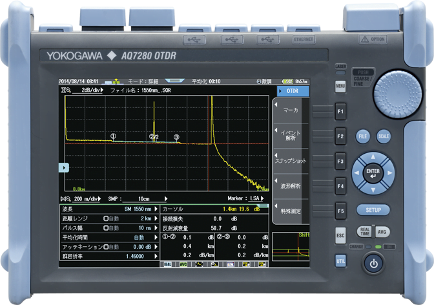Click the vertical zoom magnifier icon

pos(66,90)
